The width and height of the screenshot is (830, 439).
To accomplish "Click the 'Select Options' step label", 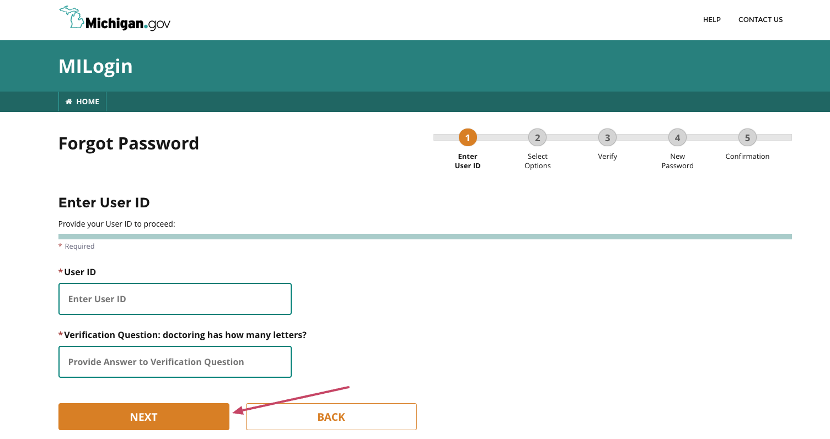I will tap(538, 161).
